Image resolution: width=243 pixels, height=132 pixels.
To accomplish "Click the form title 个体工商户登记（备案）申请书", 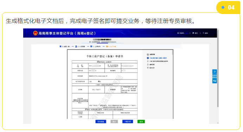I will coord(105,56).
